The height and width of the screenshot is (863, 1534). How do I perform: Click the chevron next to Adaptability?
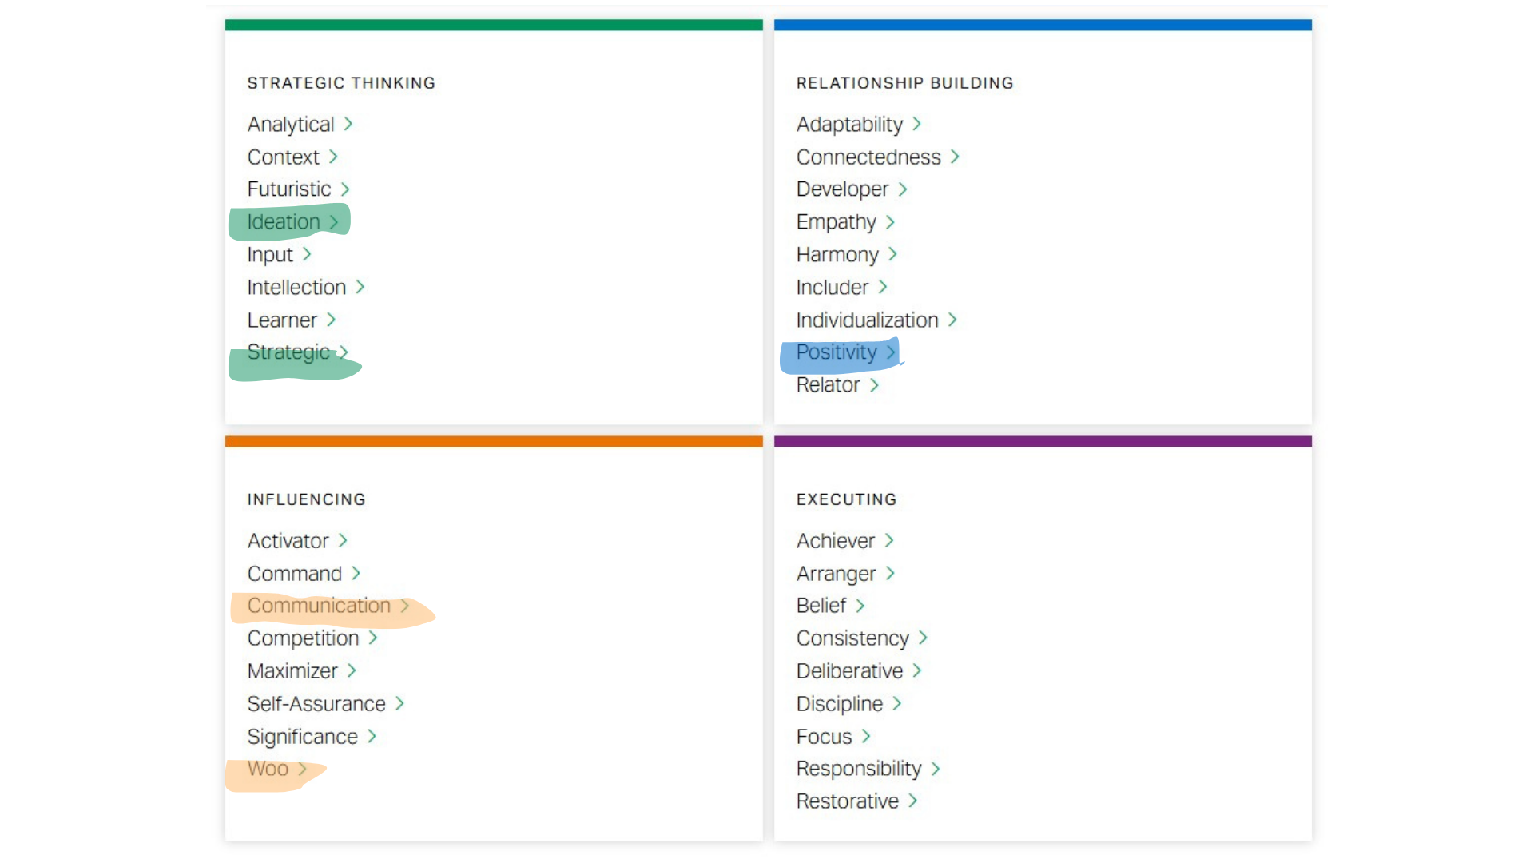(917, 125)
